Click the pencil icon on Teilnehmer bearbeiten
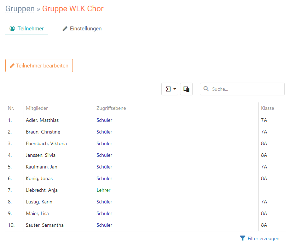Image resolution: width=301 pixels, height=249 pixels. point(12,66)
